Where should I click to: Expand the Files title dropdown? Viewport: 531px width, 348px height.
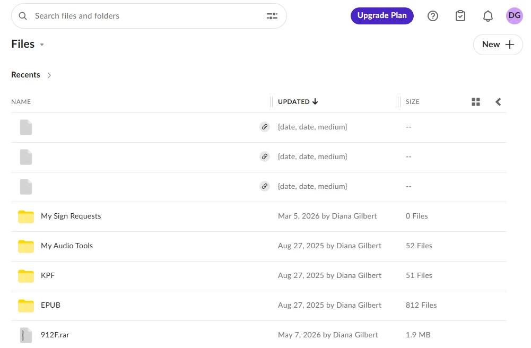click(42, 45)
